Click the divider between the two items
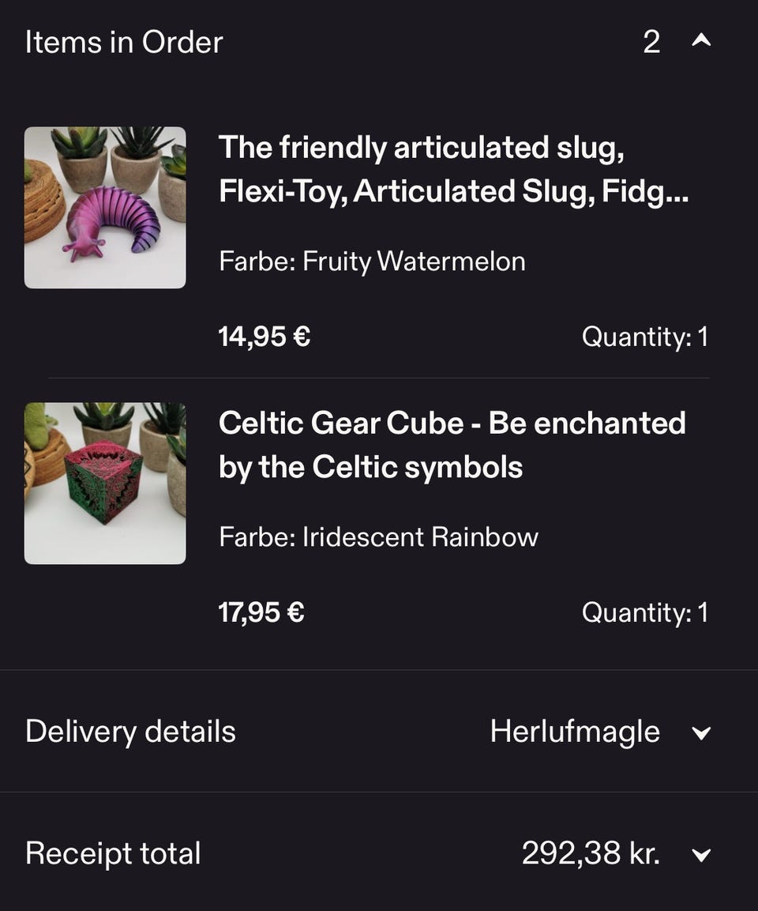 (379, 378)
